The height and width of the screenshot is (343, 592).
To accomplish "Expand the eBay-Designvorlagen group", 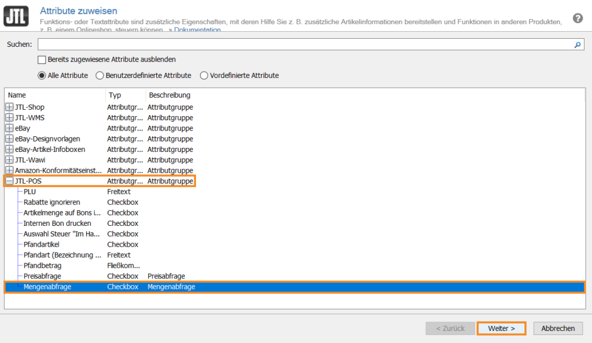I will pyautogui.click(x=9, y=139).
